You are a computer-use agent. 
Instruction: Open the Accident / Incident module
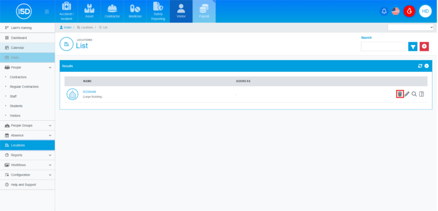pyautogui.click(x=66, y=12)
